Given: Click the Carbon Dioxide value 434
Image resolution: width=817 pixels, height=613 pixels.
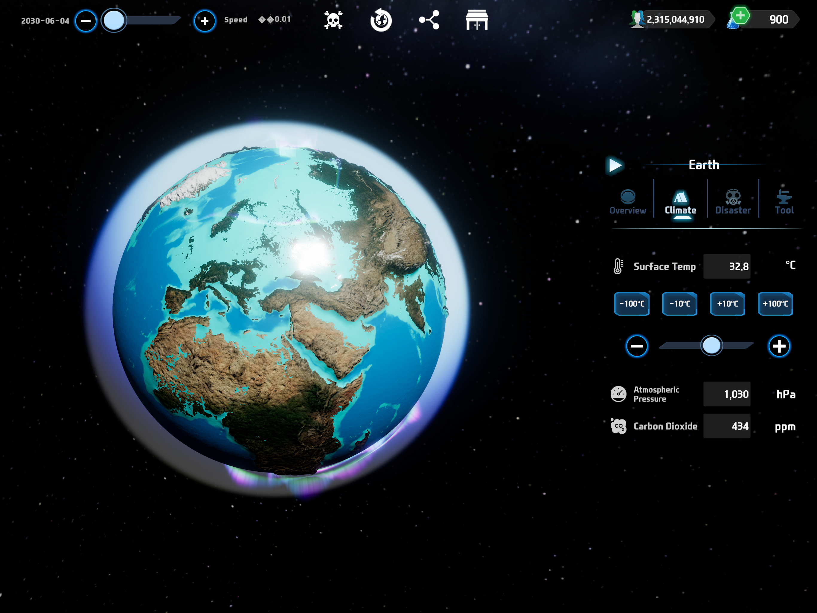Looking at the screenshot, I should click(726, 426).
